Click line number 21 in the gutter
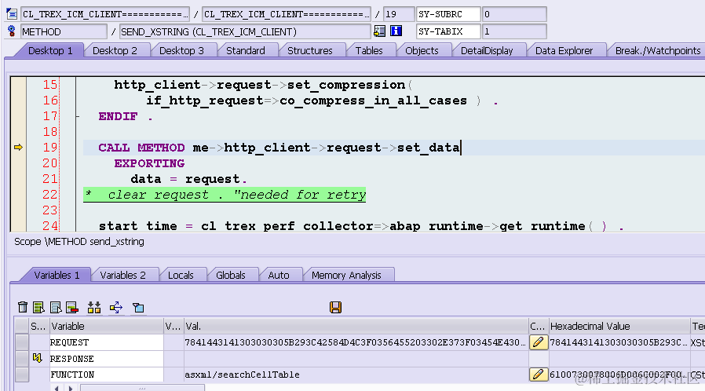 click(50, 179)
